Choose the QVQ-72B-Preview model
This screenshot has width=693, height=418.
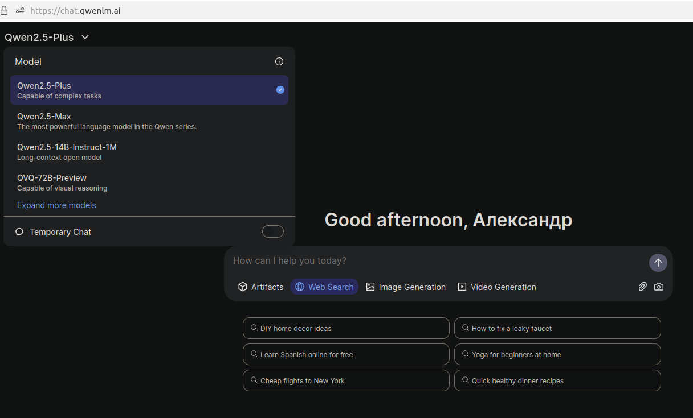pos(149,182)
